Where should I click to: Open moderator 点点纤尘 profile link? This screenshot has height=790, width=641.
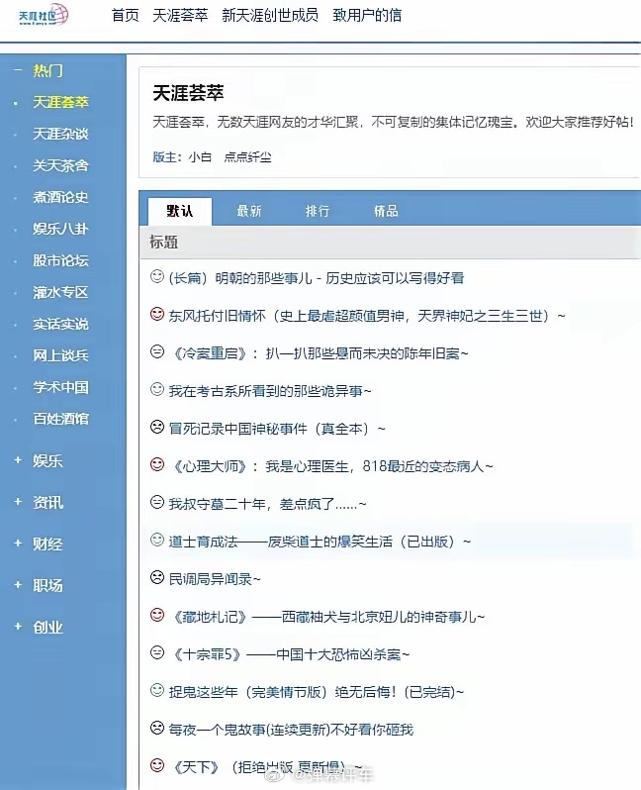[247, 157]
